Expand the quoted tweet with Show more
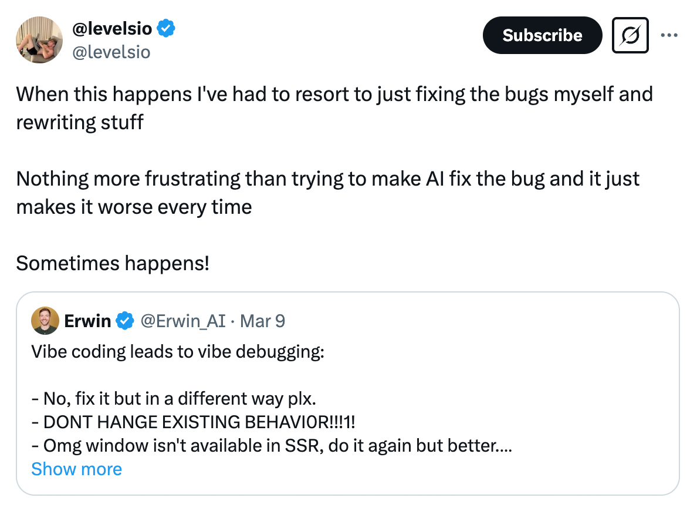Screen dimensions: 697x511 click(76, 469)
